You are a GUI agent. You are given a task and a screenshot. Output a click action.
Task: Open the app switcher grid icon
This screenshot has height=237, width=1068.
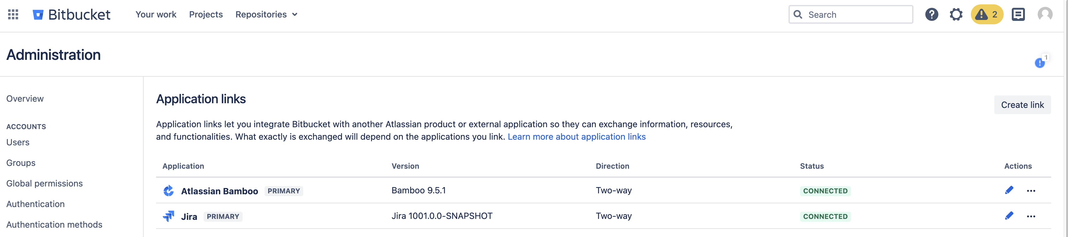[x=13, y=15]
